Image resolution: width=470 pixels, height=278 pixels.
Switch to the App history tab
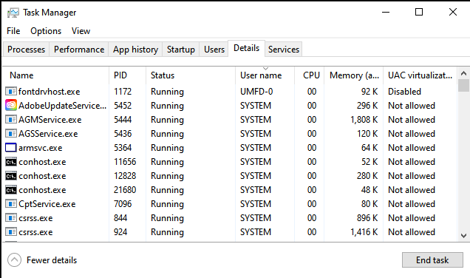tap(135, 50)
